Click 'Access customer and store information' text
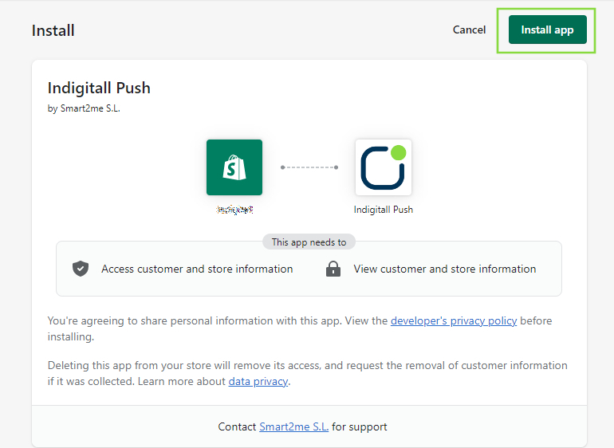Image resolution: width=614 pixels, height=448 pixels. point(197,269)
